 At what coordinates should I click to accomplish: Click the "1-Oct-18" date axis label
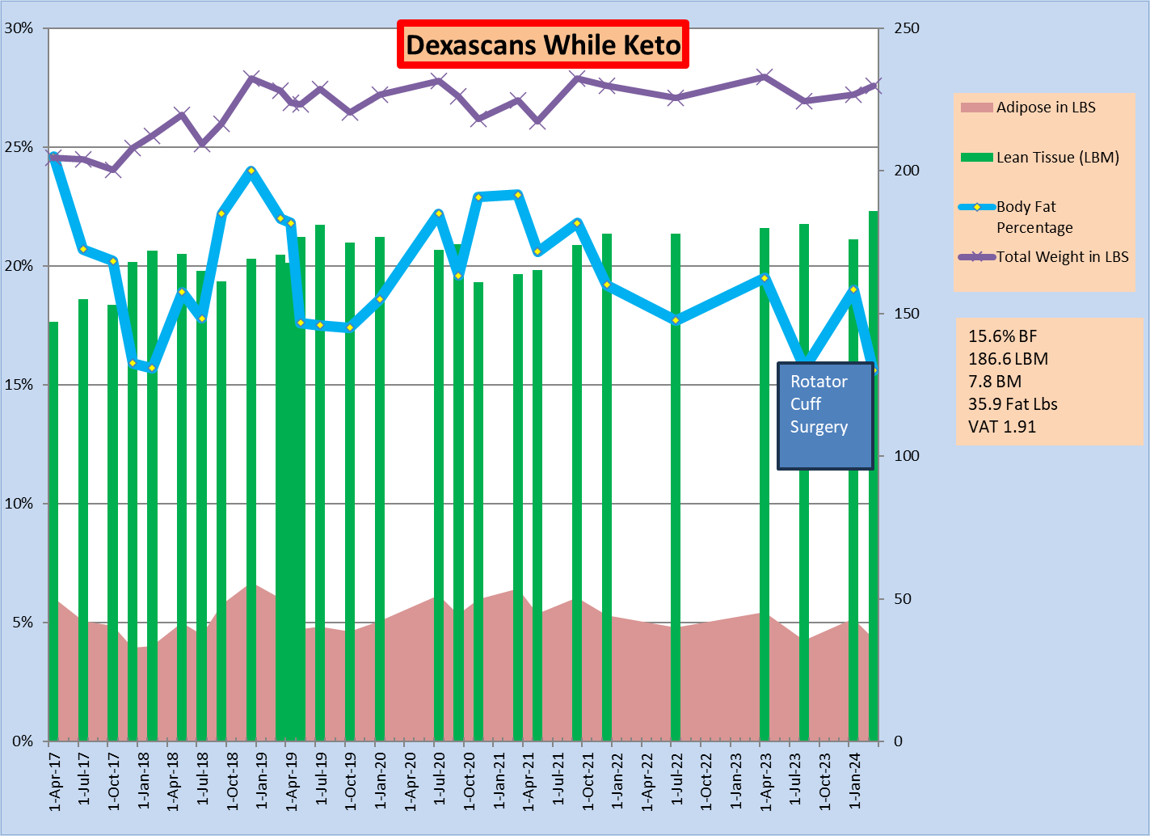point(233,781)
